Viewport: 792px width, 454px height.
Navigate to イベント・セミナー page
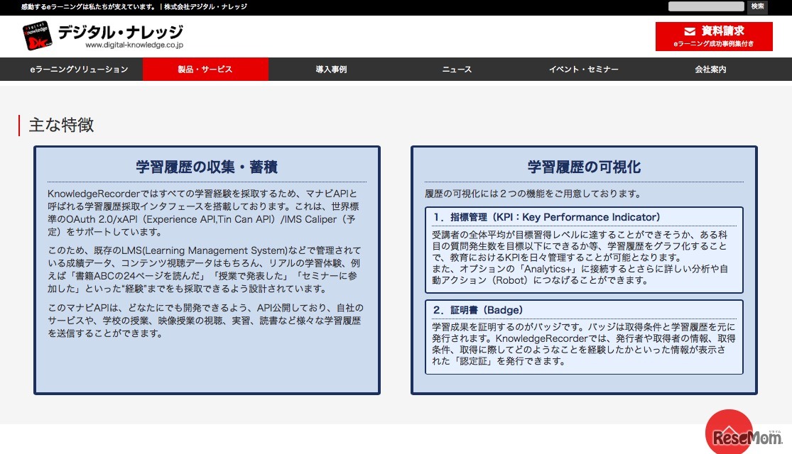(583, 70)
